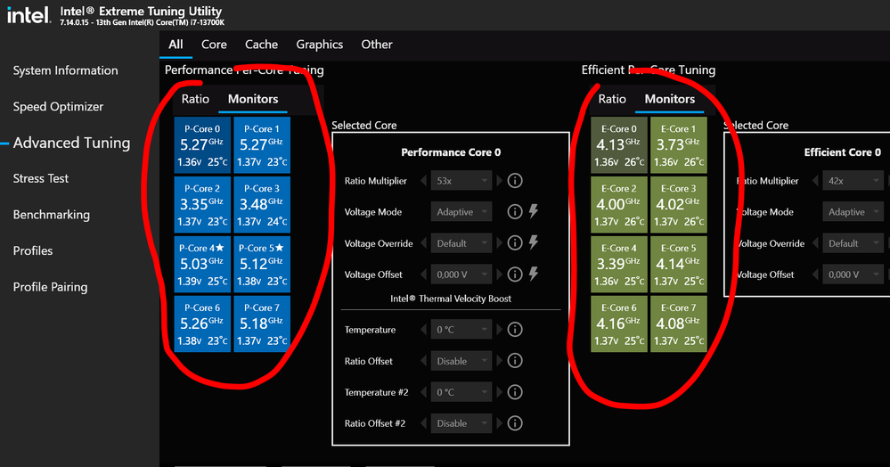Open info icon for Voltage Offset
890x467 pixels.
[x=515, y=274]
